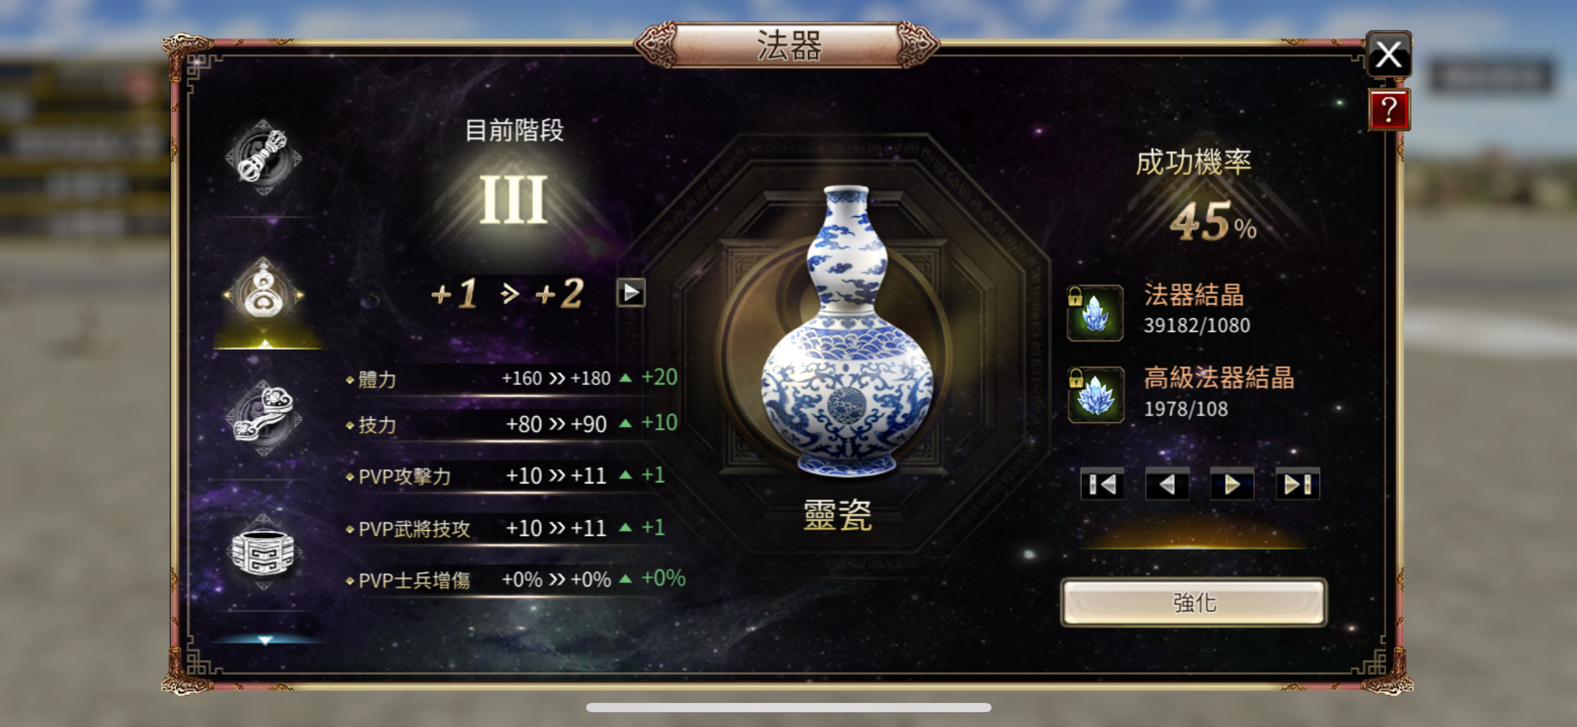1577x727 pixels.
Task: Click the play arrow beside +1 > +2
Action: pos(631,292)
